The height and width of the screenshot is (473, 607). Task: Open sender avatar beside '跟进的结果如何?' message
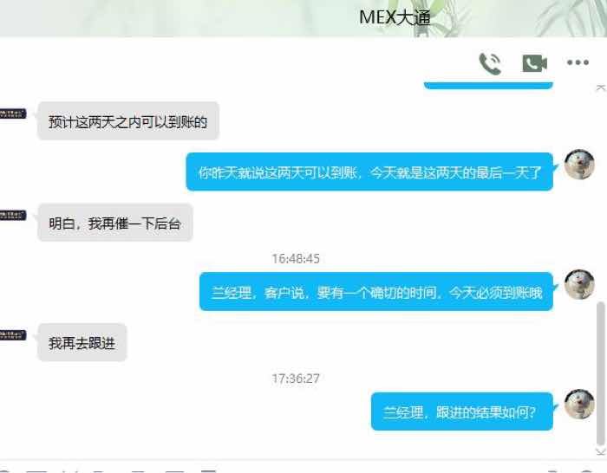[x=579, y=405]
